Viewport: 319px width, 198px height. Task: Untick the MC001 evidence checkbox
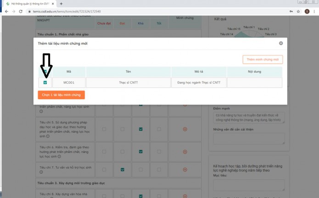point(45,82)
